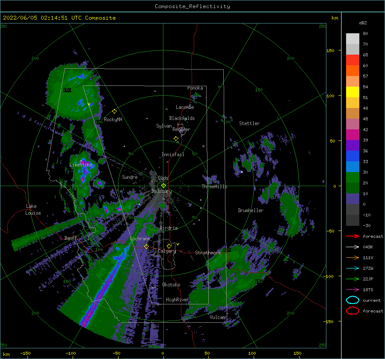The height and width of the screenshot is (359, 385).
Task: Click the Calgary city label
Action: 167,251
